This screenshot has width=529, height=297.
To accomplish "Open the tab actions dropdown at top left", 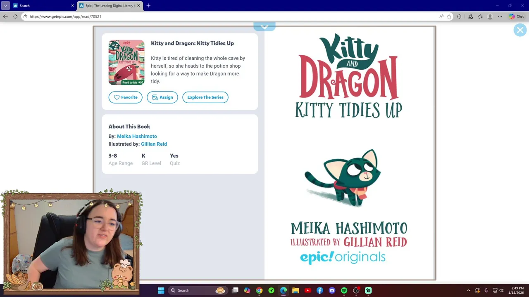I will 5,6.
